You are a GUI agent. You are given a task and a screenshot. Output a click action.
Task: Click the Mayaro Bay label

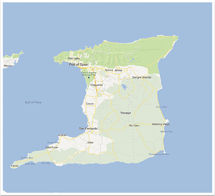point(167,132)
